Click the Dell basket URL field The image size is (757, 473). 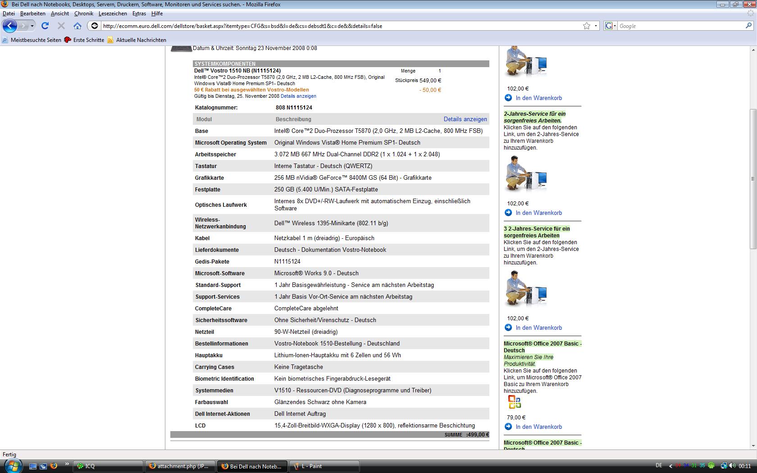click(x=340, y=26)
